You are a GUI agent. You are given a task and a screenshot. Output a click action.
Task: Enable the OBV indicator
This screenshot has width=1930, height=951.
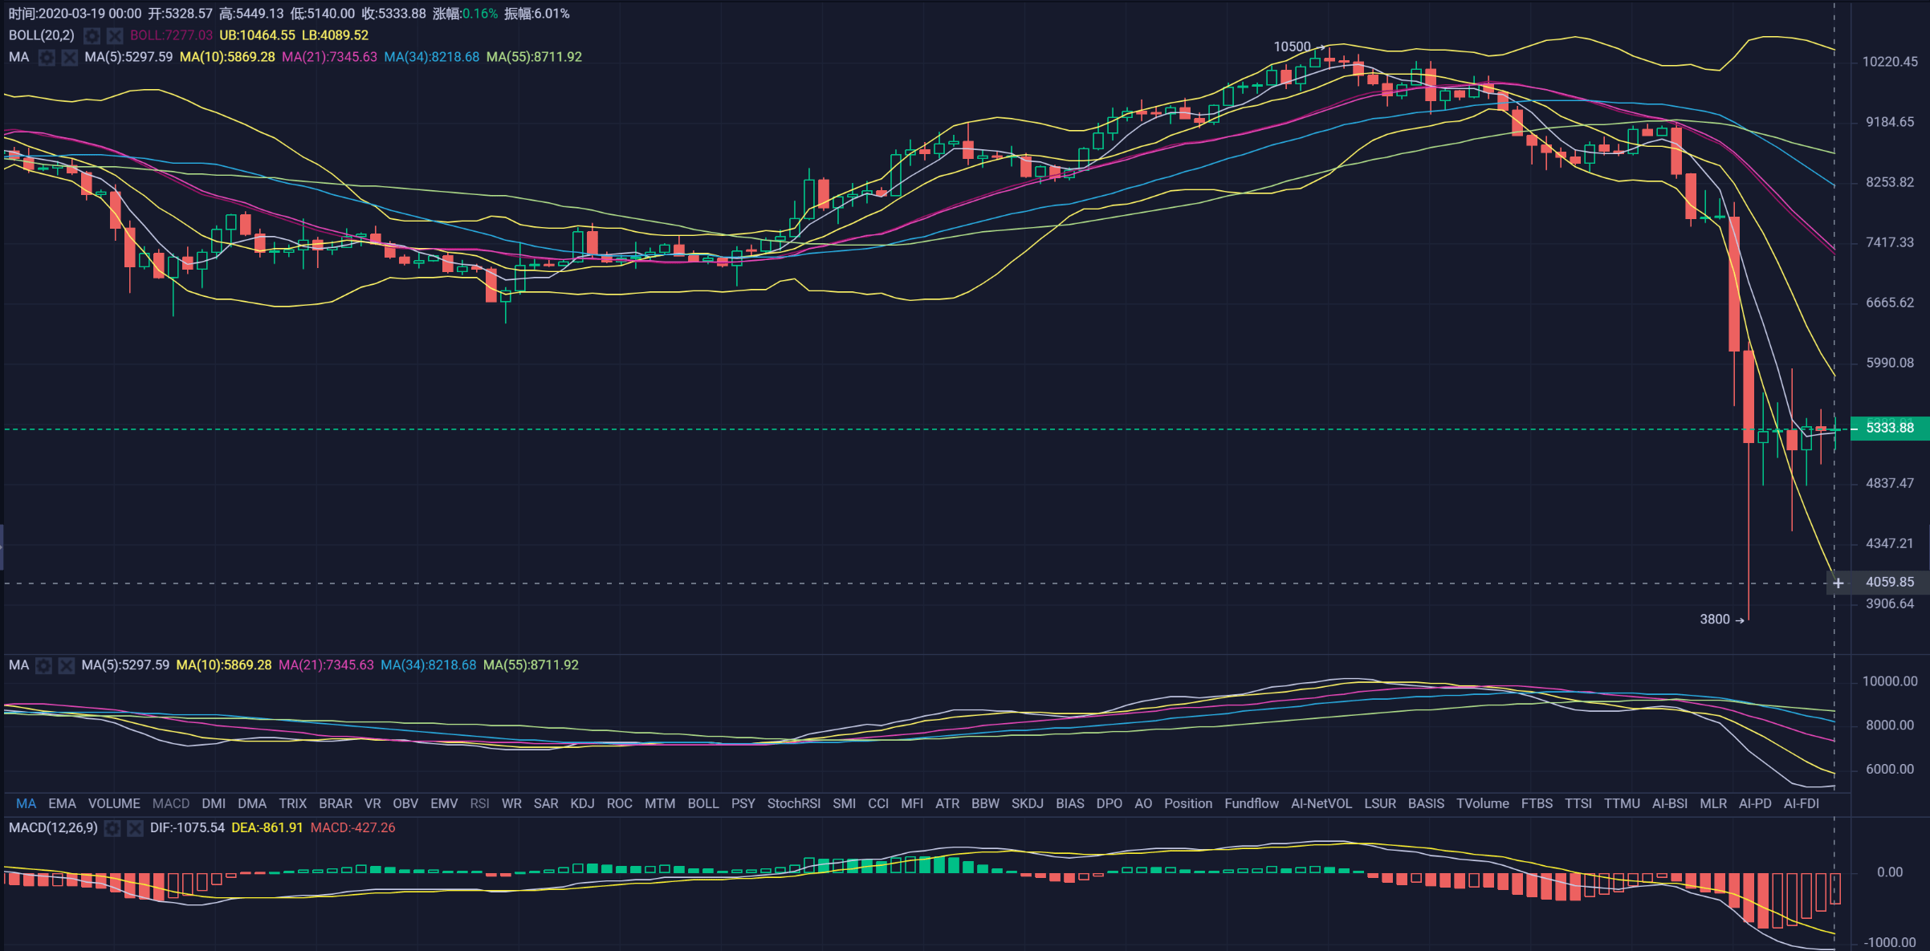point(405,803)
